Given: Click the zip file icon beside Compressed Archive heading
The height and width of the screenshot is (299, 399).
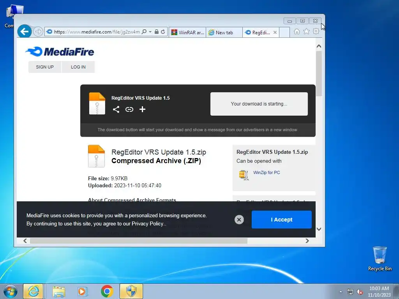Looking at the screenshot, I should 96,156.
